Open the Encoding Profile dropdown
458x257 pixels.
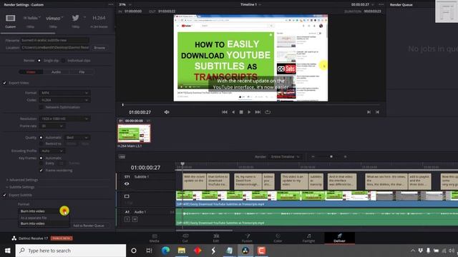coord(52,151)
